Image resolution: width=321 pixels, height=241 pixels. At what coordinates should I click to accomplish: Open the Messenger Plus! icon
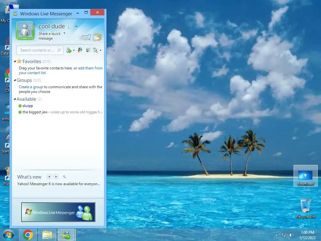85,38
